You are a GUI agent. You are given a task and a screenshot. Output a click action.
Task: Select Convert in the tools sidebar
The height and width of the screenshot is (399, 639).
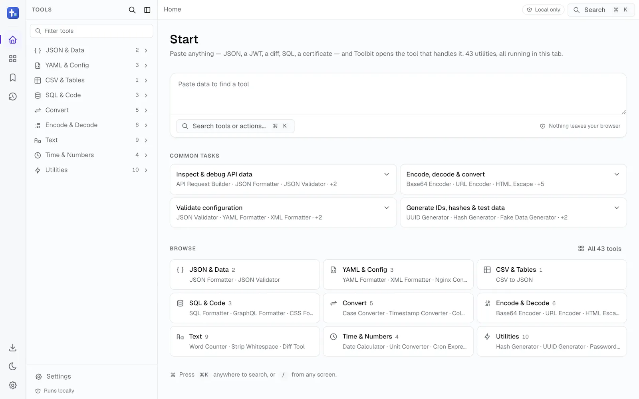click(91, 110)
